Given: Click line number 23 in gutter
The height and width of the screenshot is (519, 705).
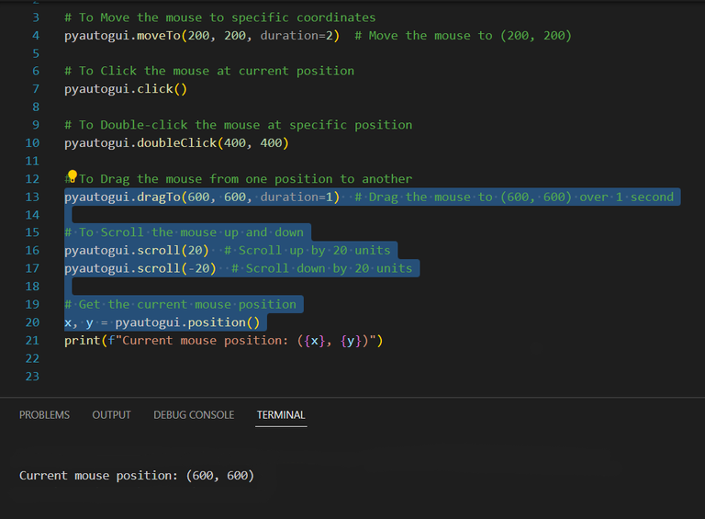Looking at the screenshot, I should tap(32, 377).
